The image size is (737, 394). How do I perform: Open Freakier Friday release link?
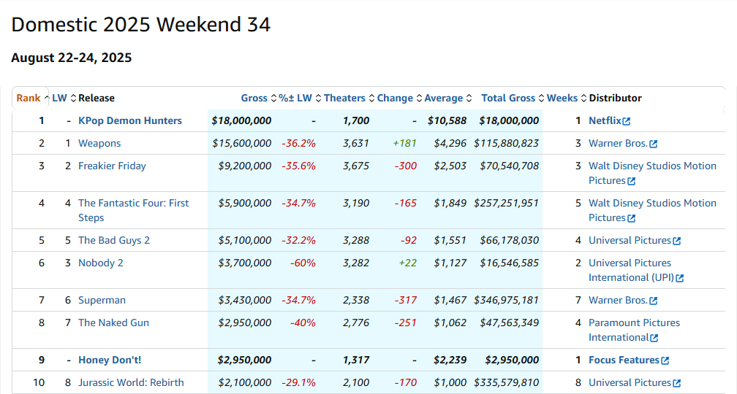(112, 166)
